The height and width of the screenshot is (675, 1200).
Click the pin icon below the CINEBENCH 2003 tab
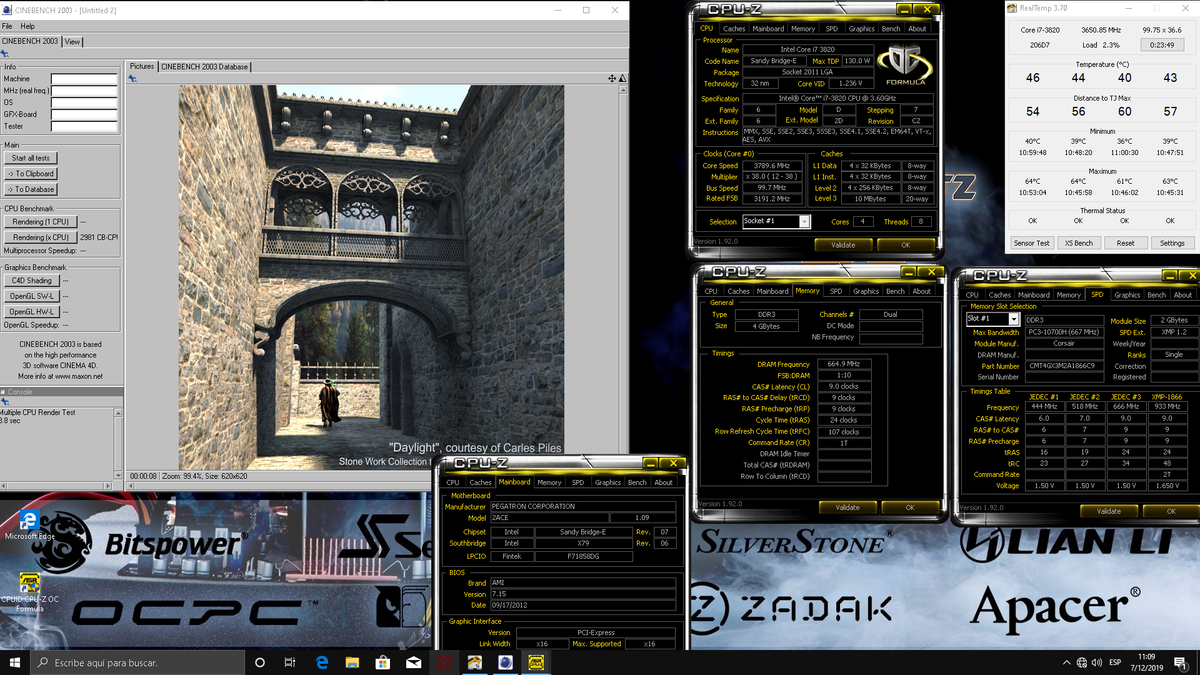(x=5, y=54)
